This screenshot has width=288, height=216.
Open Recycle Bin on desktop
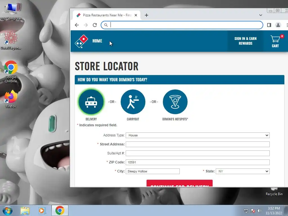[x=274, y=192]
